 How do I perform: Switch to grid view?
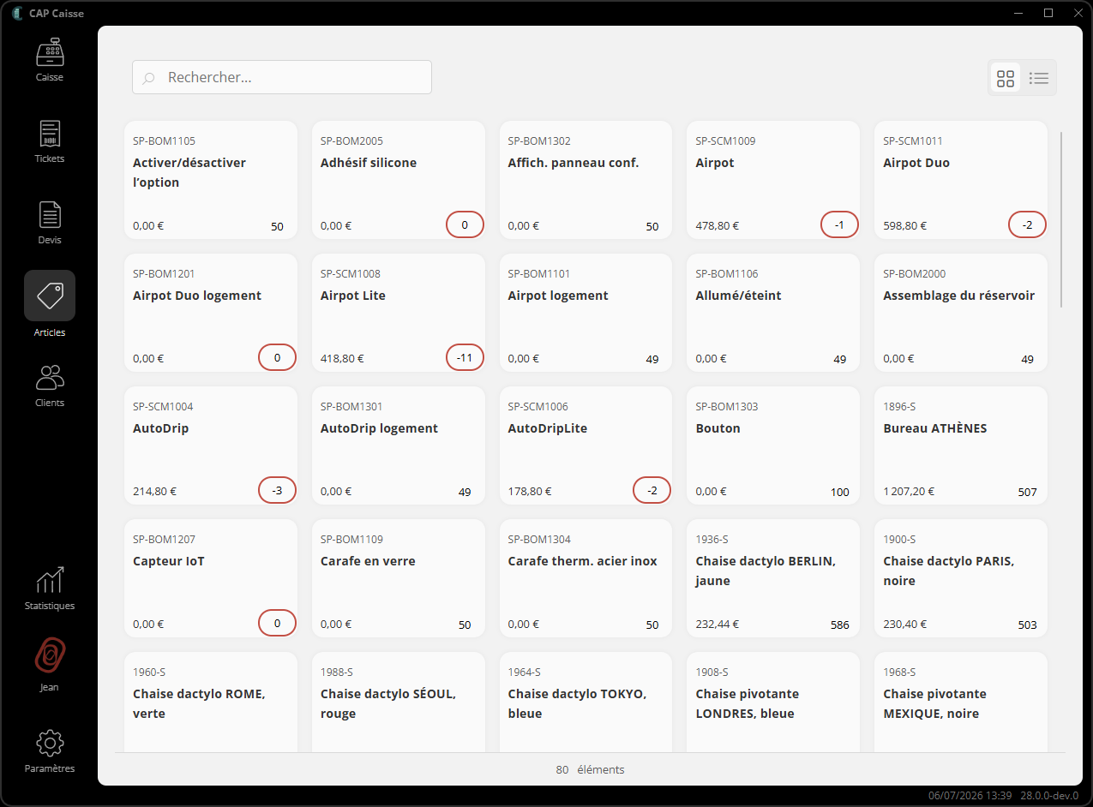click(1006, 78)
